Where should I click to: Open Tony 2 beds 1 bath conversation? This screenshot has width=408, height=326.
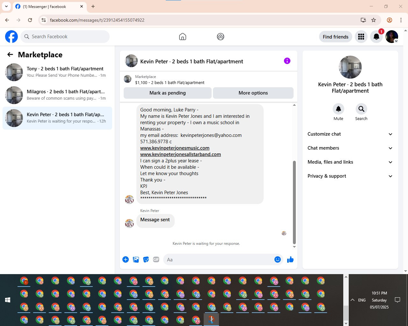tap(57, 72)
